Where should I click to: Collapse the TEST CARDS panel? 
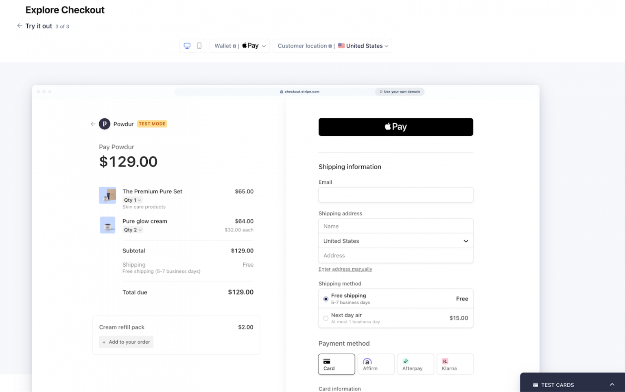pos(612,384)
